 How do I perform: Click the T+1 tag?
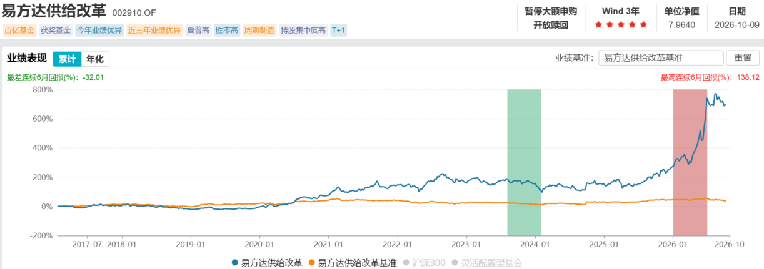click(x=338, y=30)
